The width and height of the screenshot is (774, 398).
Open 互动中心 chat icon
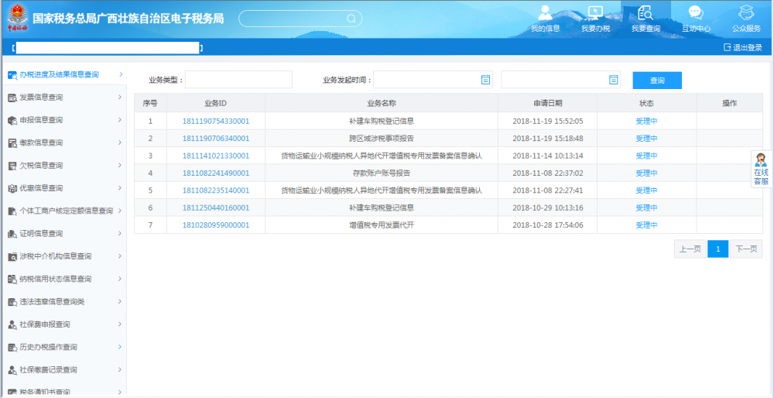[696, 14]
